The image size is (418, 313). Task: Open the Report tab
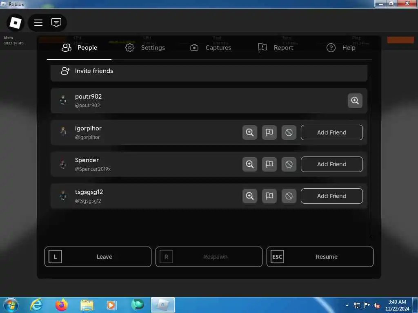(x=276, y=48)
